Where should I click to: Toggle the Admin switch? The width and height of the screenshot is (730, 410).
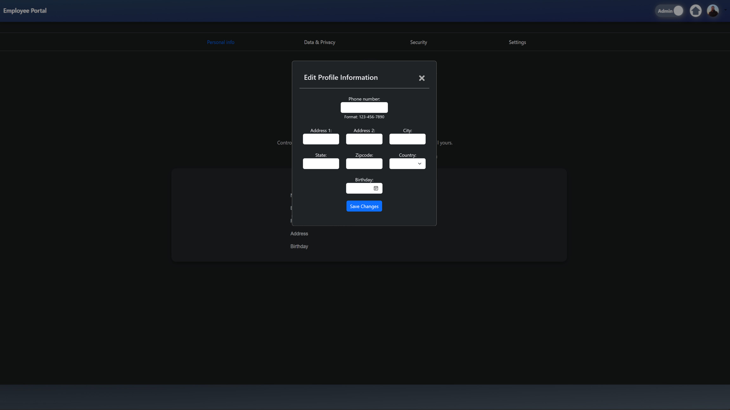coord(670,11)
